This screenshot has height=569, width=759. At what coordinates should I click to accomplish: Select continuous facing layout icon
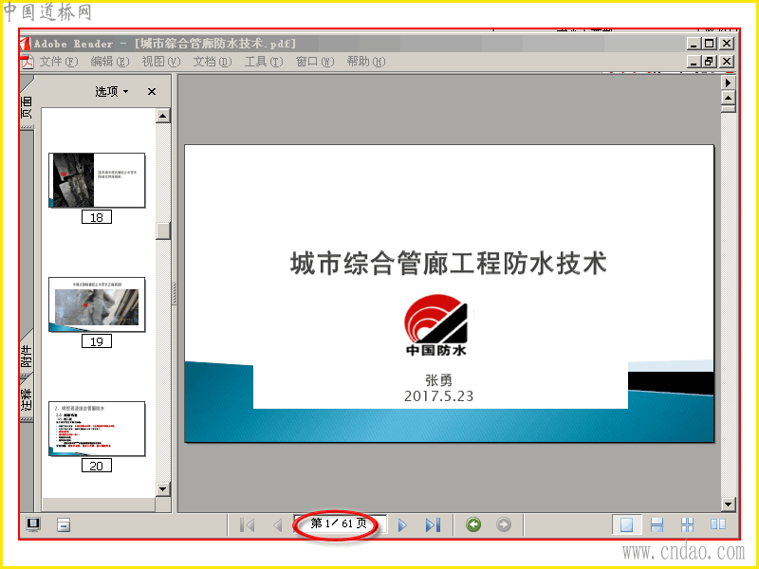click(687, 524)
